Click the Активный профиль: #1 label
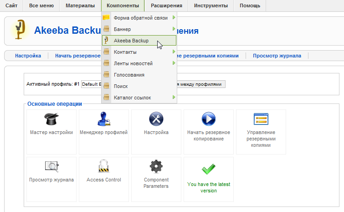 pos(53,84)
